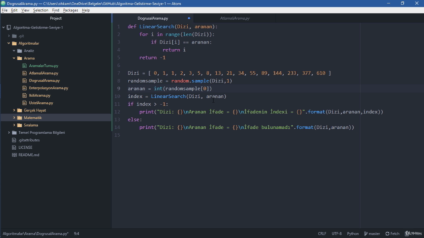Click the empty line 15 number
Screen dimensions: 424x238
[x=117, y=135]
